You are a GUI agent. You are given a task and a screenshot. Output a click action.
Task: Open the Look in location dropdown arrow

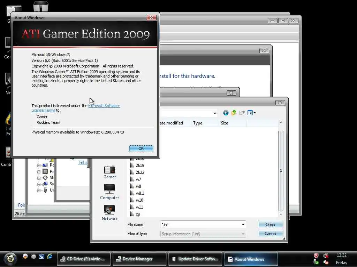click(215, 113)
